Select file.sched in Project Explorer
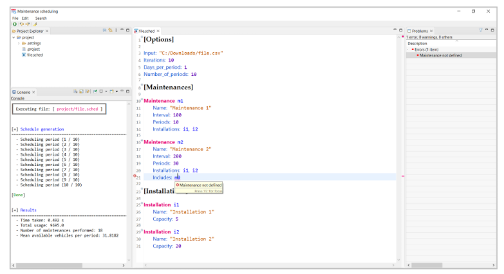This screenshot has height=274, width=504. click(x=35, y=55)
